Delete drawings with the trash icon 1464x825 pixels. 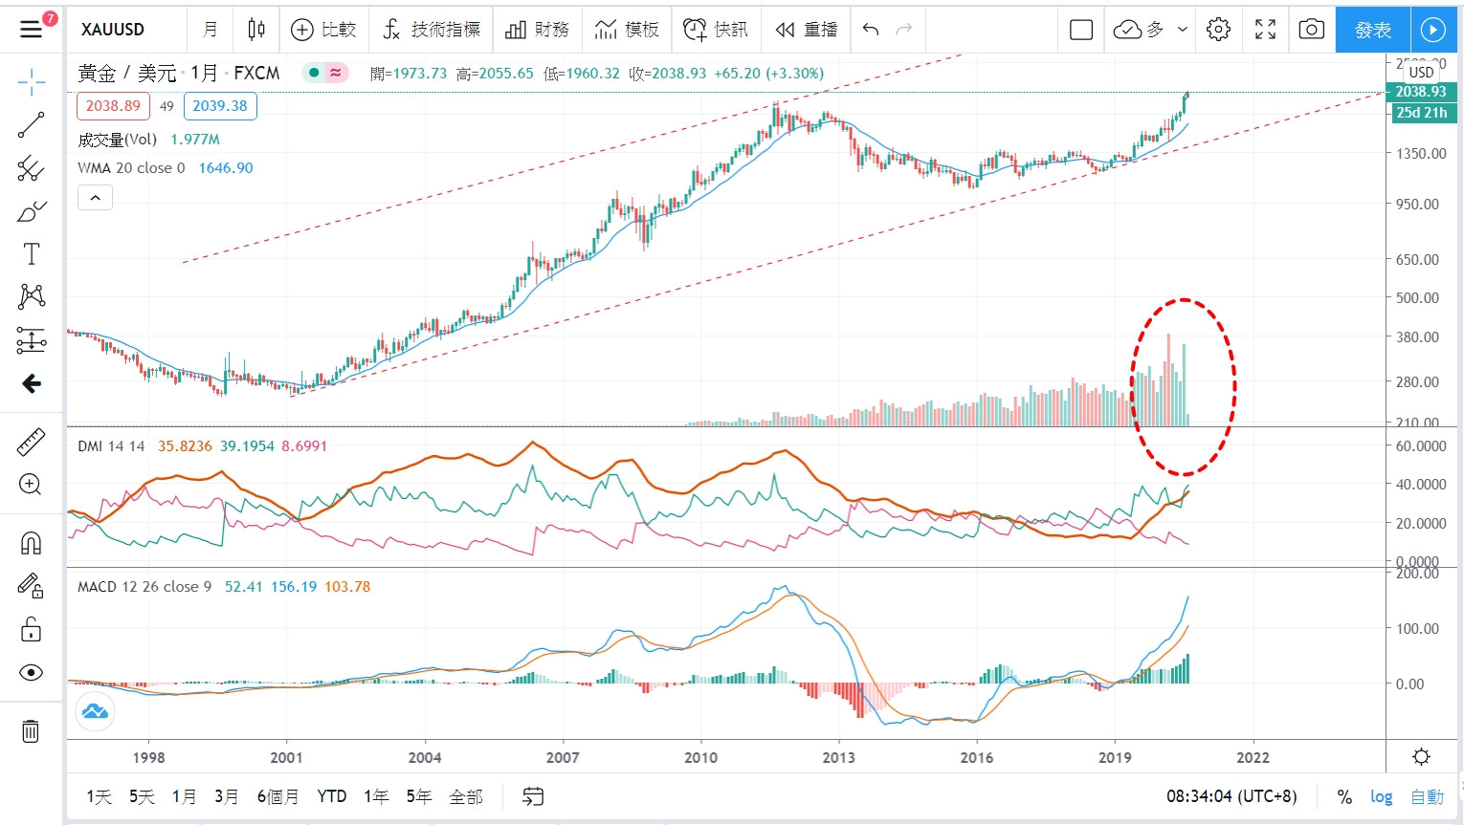tap(31, 731)
